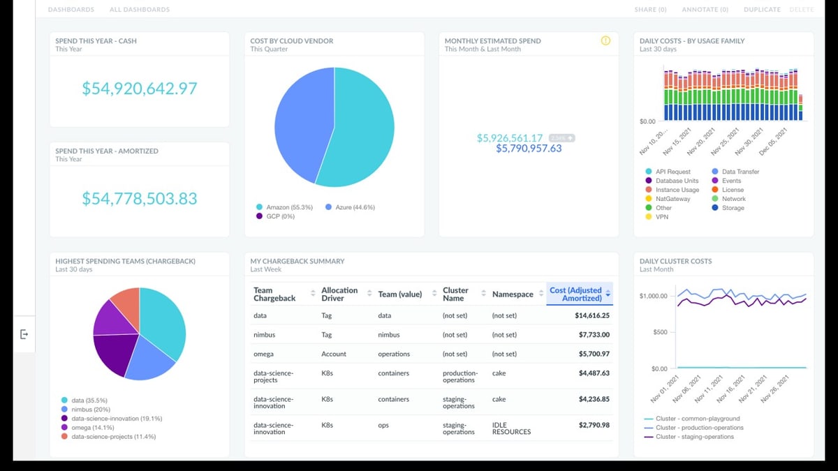Click the percent change badge beside monthly spend
The width and height of the screenshot is (838, 471).
pyautogui.click(x=562, y=137)
